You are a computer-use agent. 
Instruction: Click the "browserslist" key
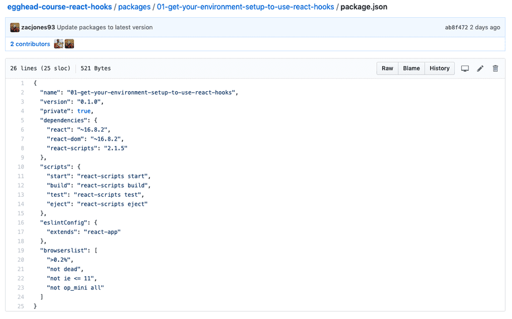tap(63, 251)
